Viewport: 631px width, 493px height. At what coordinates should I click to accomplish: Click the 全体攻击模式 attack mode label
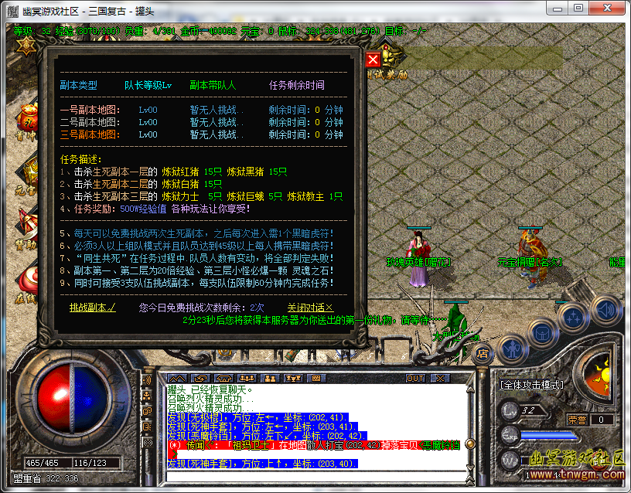pos(532,385)
